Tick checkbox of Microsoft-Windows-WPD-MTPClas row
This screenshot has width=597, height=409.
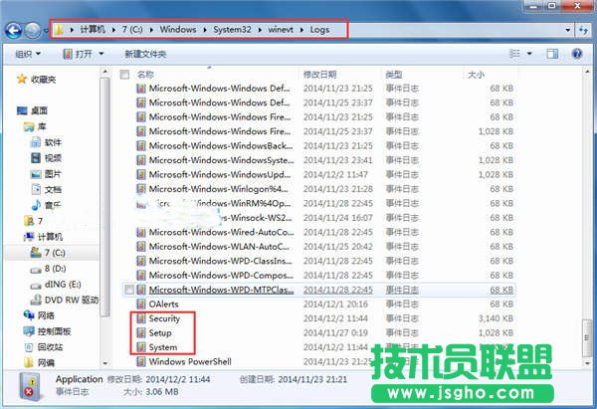click(x=129, y=290)
